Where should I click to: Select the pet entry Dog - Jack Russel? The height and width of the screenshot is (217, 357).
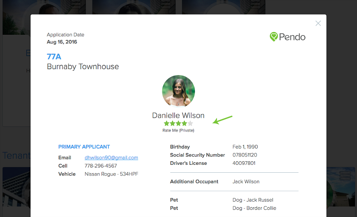click(253, 200)
